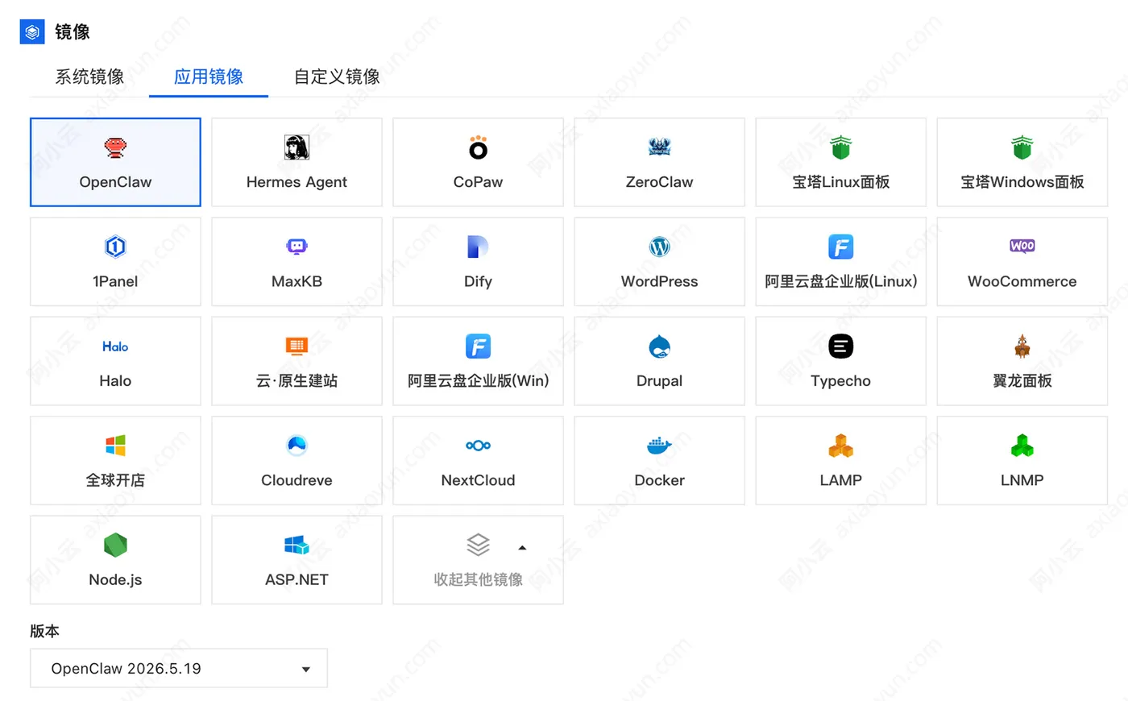Select the NextCloud three-circle icon

478,446
